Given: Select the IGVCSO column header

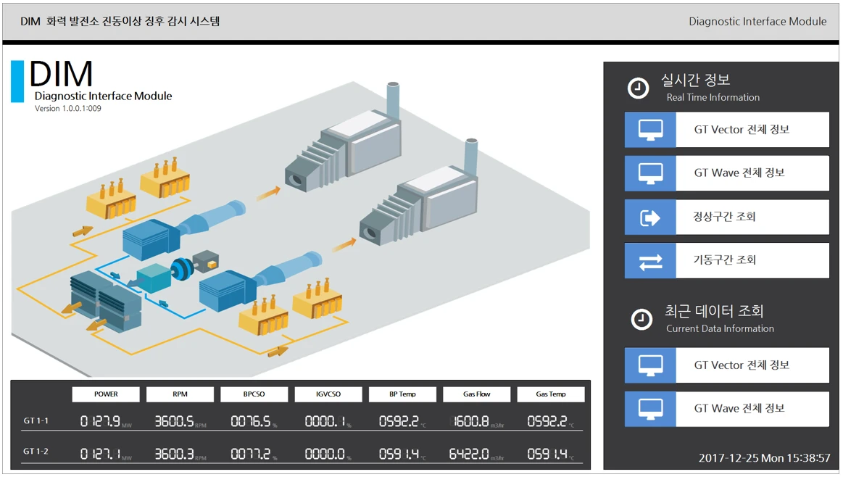Looking at the screenshot, I should [328, 394].
